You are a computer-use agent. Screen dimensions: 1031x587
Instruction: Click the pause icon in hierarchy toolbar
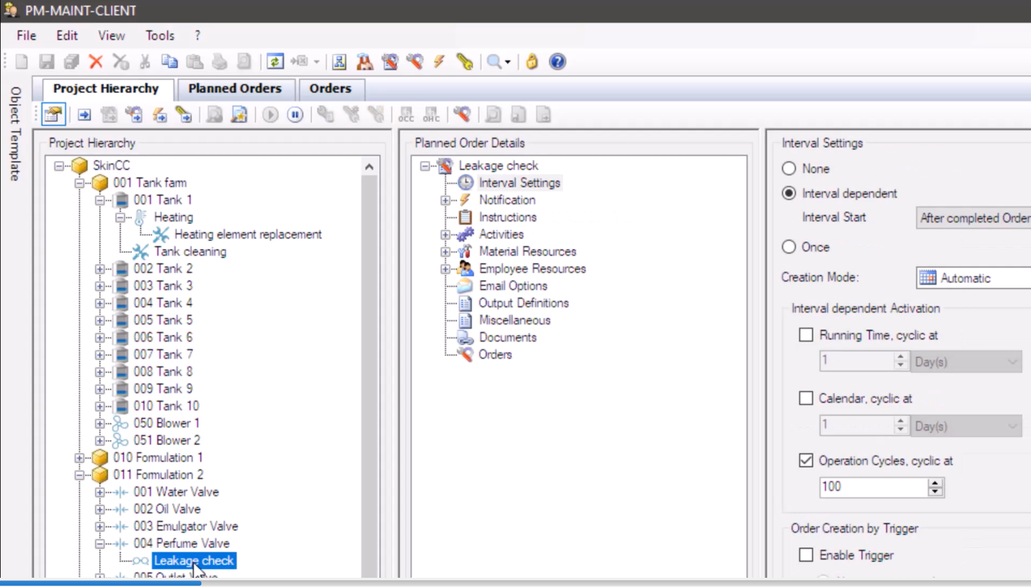[295, 115]
